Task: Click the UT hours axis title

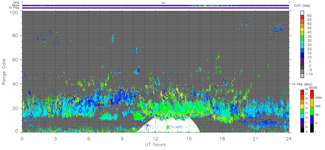Action: point(155,144)
